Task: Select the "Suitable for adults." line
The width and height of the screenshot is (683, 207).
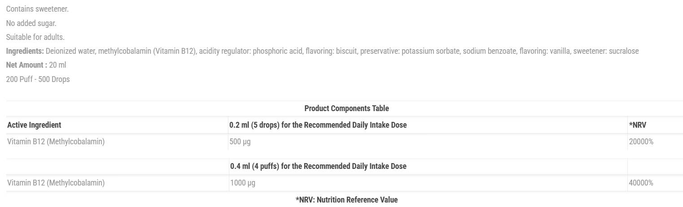Action: pyautogui.click(x=35, y=37)
